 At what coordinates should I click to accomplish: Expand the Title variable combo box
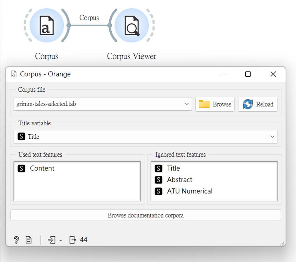146,137
